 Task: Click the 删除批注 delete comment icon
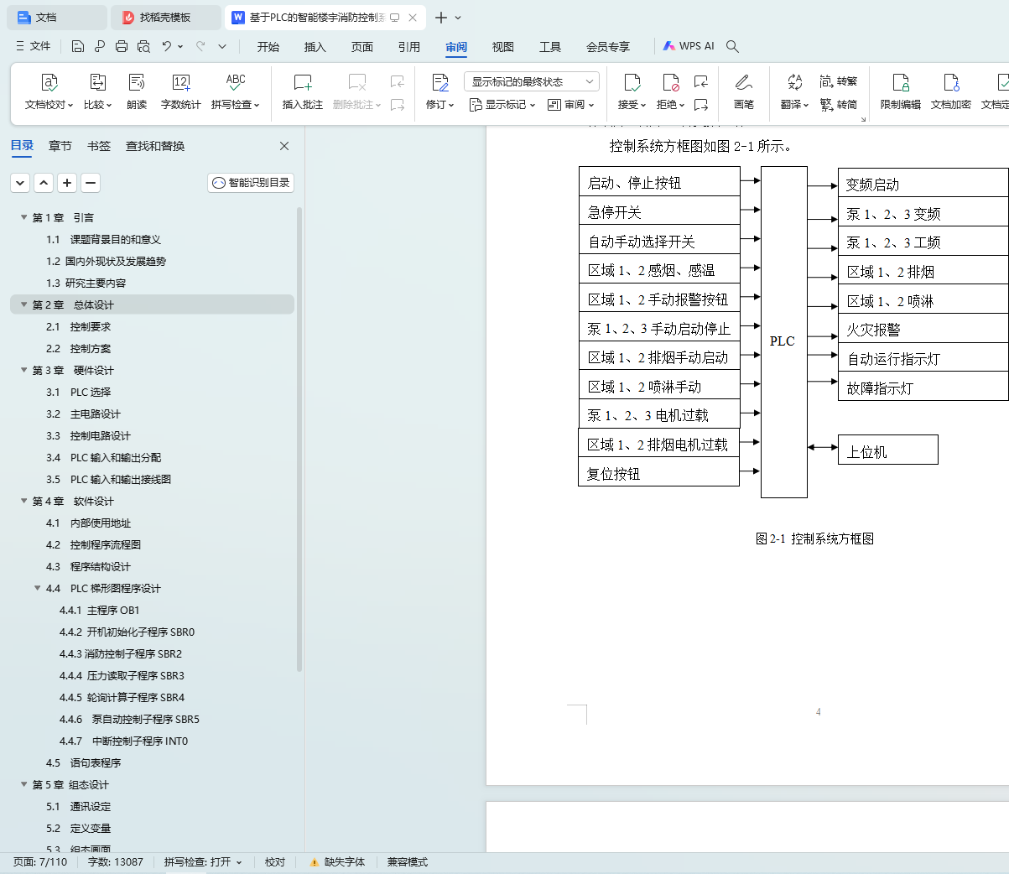click(x=357, y=82)
